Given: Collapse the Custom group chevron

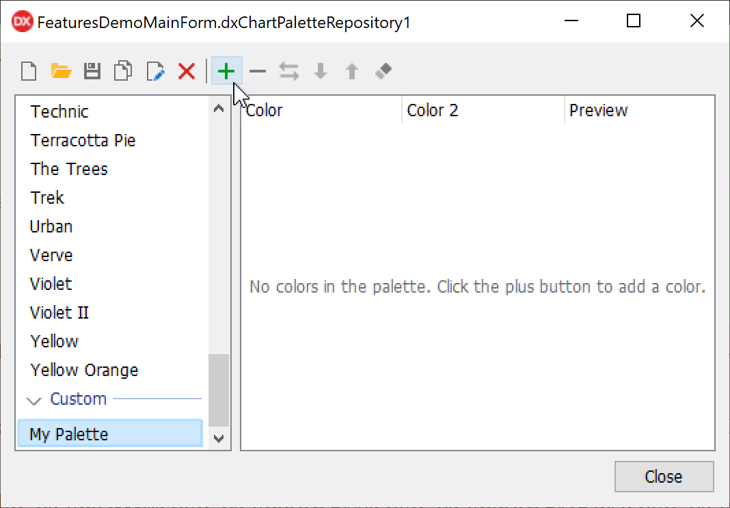Looking at the screenshot, I should tap(33, 400).
